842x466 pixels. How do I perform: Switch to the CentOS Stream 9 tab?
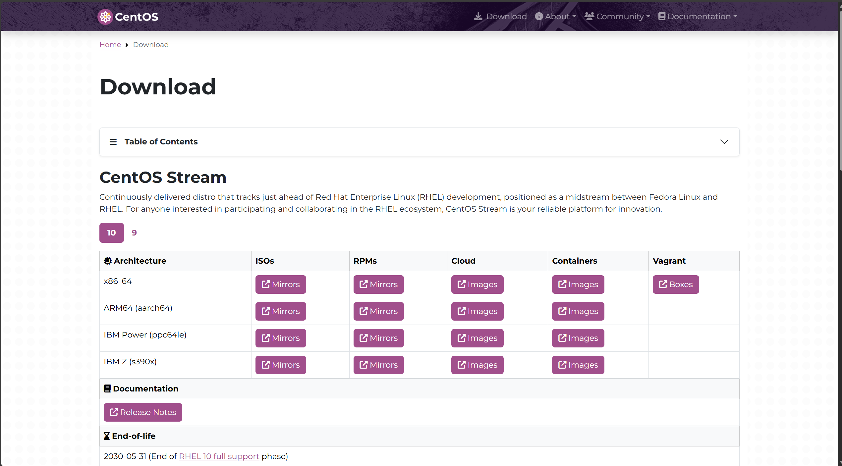(134, 233)
